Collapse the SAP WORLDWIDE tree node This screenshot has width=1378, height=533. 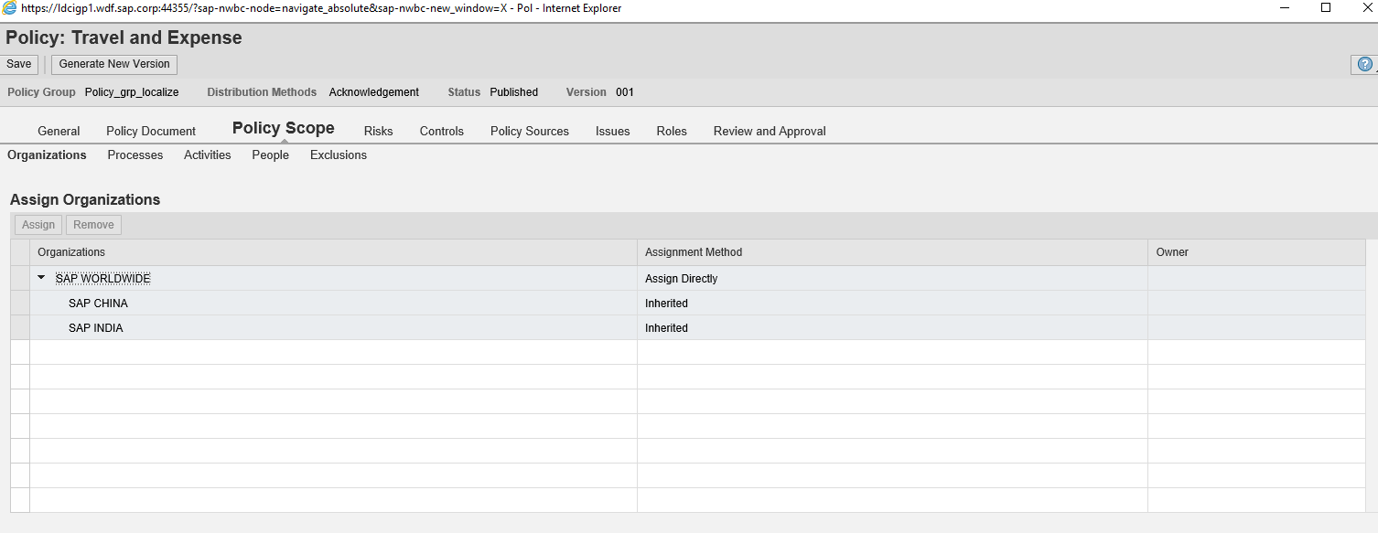pos(41,278)
